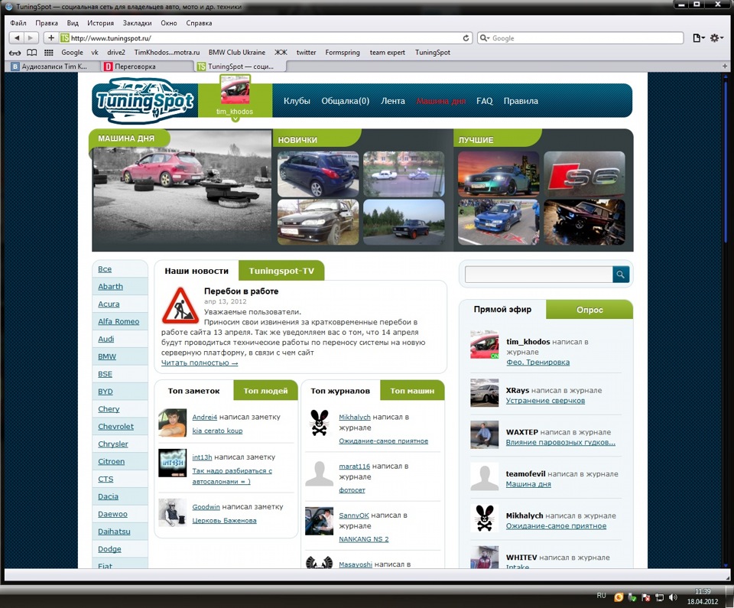Click inside the site search input field
Screen dimensions: 734x608
point(539,275)
